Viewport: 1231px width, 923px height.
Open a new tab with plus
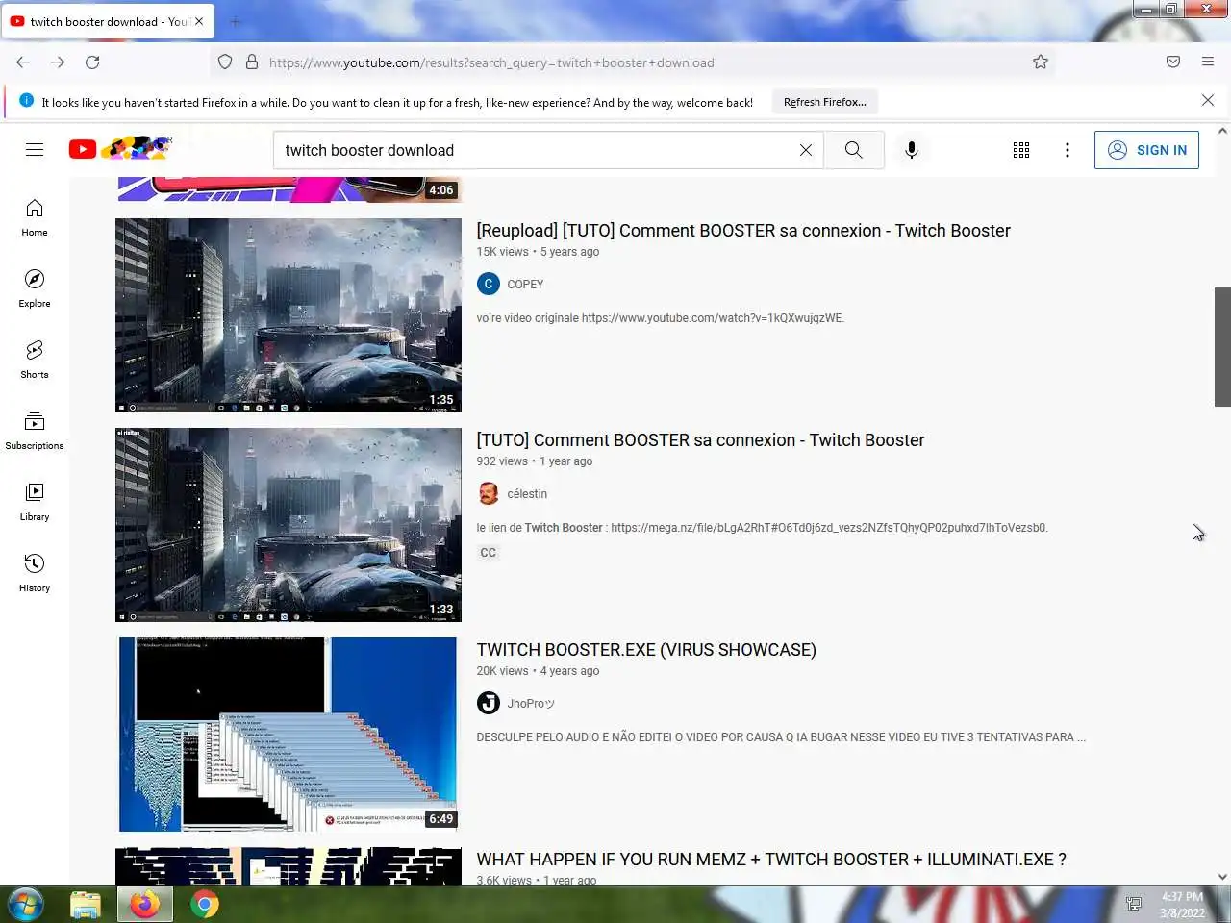click(236, 21)
